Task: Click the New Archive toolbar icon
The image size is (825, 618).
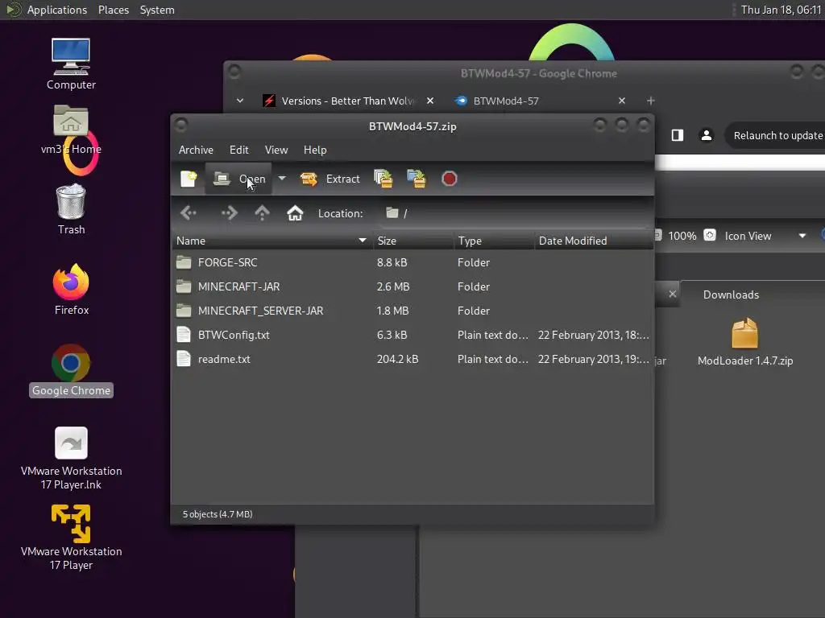Action: [189, 179]
